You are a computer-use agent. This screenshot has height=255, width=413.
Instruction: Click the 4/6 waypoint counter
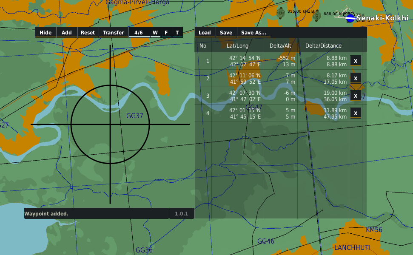click(139, 33)
